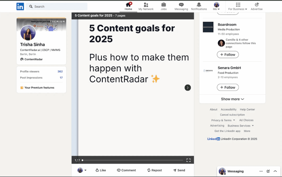
Task: Follow the Boardroom page
Action: [x=227, y=55]
